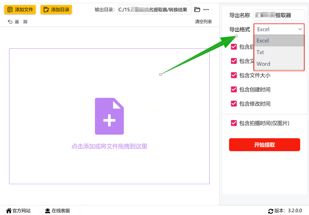Uncheck the 包含修改时间 checkbox
The height and width of the screenshot is (215, 309).
point(234,104)
